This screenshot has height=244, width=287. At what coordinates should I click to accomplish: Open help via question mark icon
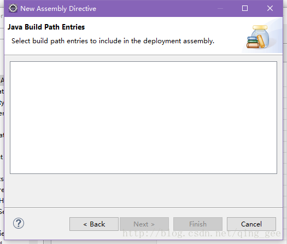click(x=19, y=223)
